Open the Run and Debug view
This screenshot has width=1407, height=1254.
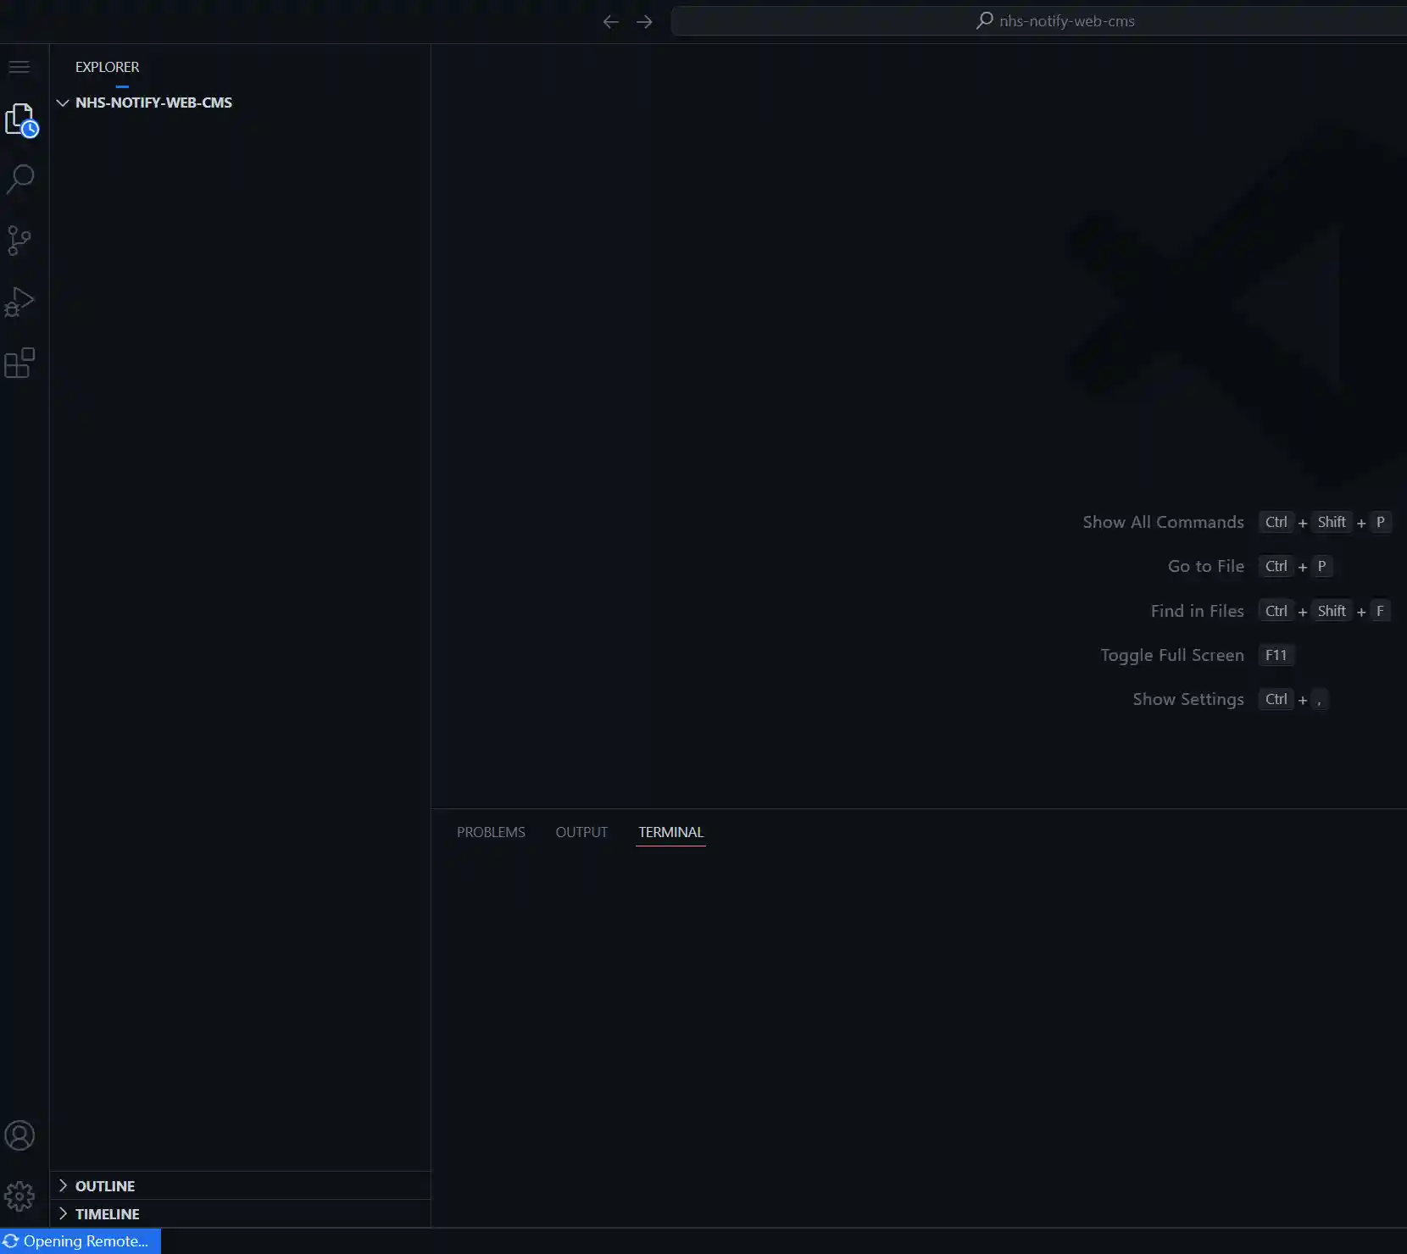19,302
